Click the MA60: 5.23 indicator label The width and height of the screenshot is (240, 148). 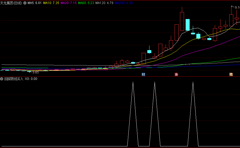pyautogui.click(x=86, y=3)
